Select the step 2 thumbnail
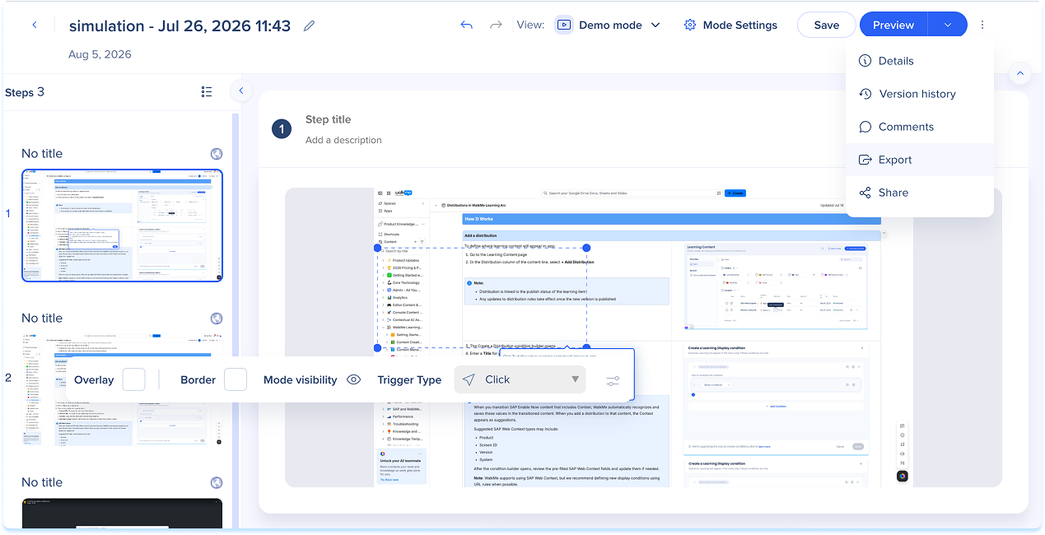1045x535 pixels. point(122,390)
